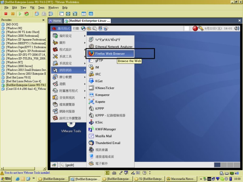Expand the 偏好設定 submenu
This screenshot has width=243, height=182.
69,36
